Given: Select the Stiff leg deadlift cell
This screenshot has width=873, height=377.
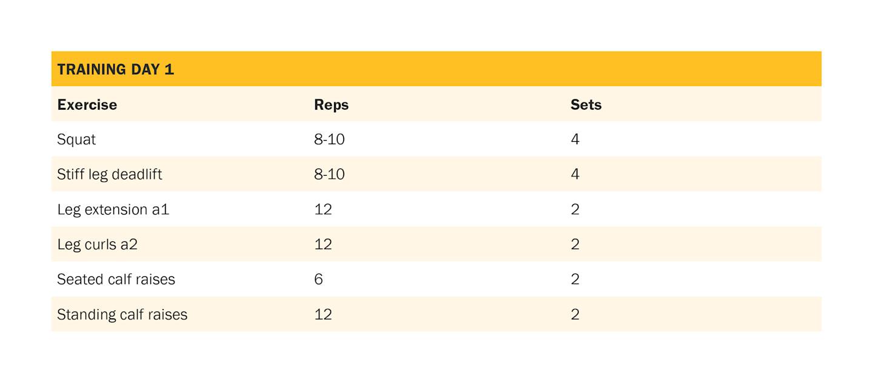Looking at the screenshot, I should (109, 175).
